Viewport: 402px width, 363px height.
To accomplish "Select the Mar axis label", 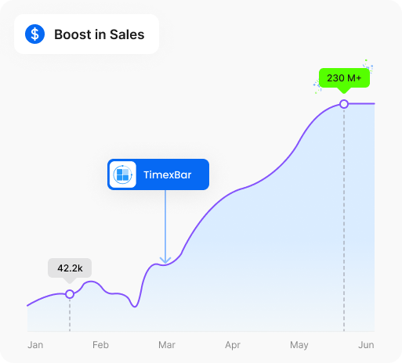I will [167, 345].
